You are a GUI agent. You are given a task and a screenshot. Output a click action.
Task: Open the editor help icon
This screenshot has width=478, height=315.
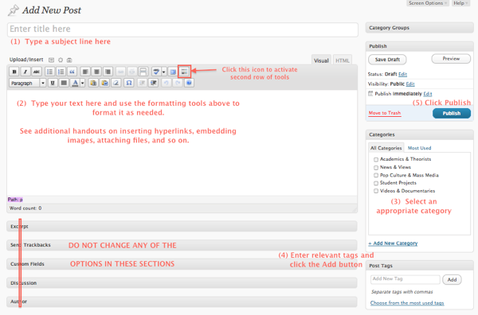[x=189, y=83]
